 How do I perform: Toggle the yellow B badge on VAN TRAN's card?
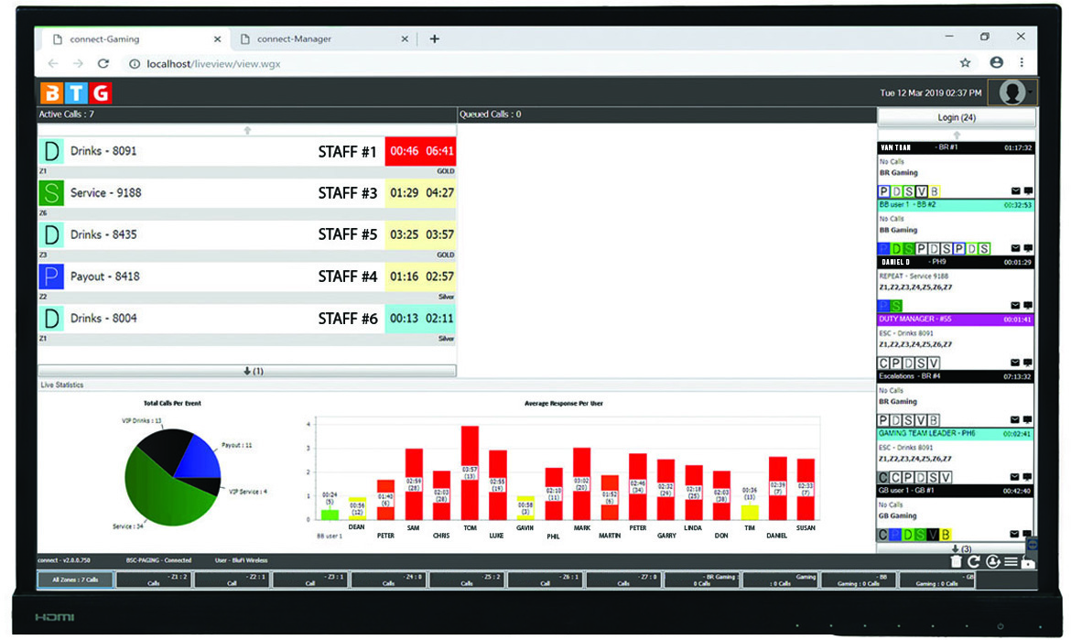click(x=934, y=190)
